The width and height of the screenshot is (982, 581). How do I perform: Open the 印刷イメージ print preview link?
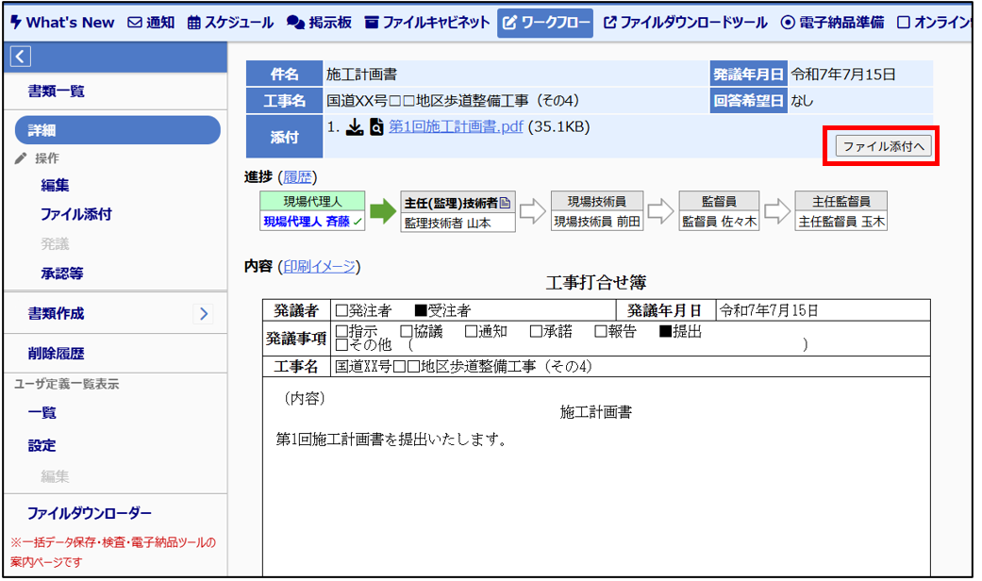(x=319, y=267)
